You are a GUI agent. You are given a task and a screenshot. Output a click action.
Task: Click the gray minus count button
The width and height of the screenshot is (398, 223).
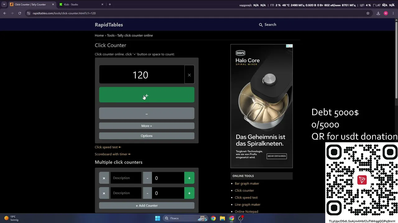point(146,114)
